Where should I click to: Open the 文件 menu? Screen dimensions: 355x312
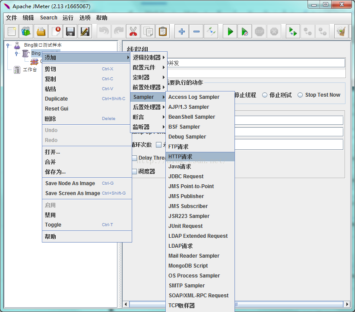pyautogui.click(x=12, y=18)
